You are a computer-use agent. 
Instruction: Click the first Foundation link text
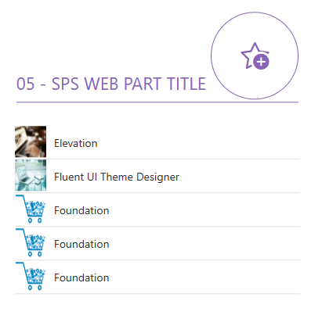pos(81,210)
